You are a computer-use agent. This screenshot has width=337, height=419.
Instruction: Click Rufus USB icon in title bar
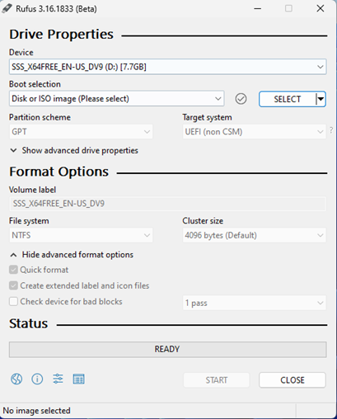(7, 8)
